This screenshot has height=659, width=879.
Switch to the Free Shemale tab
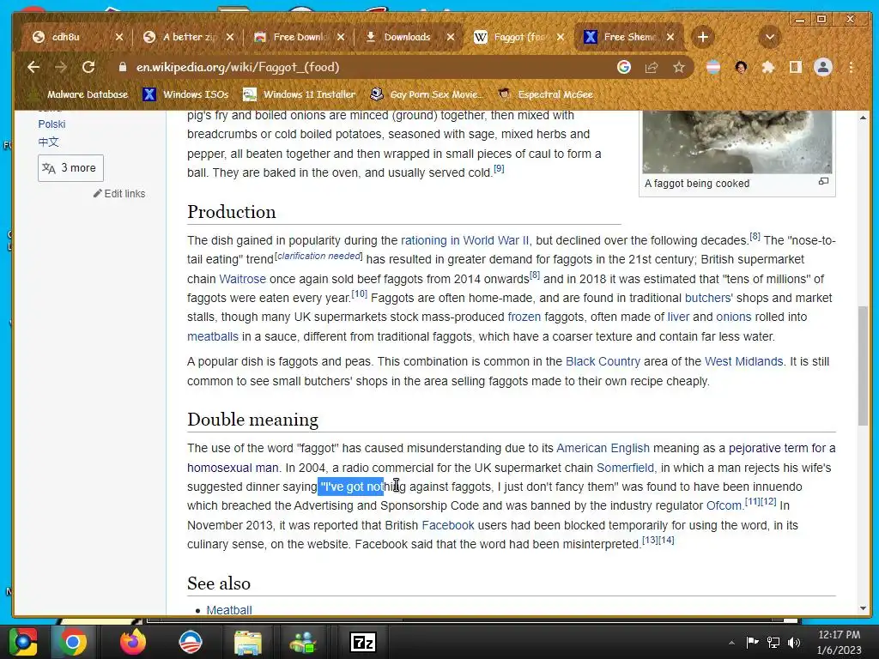(x=629, y=37)
